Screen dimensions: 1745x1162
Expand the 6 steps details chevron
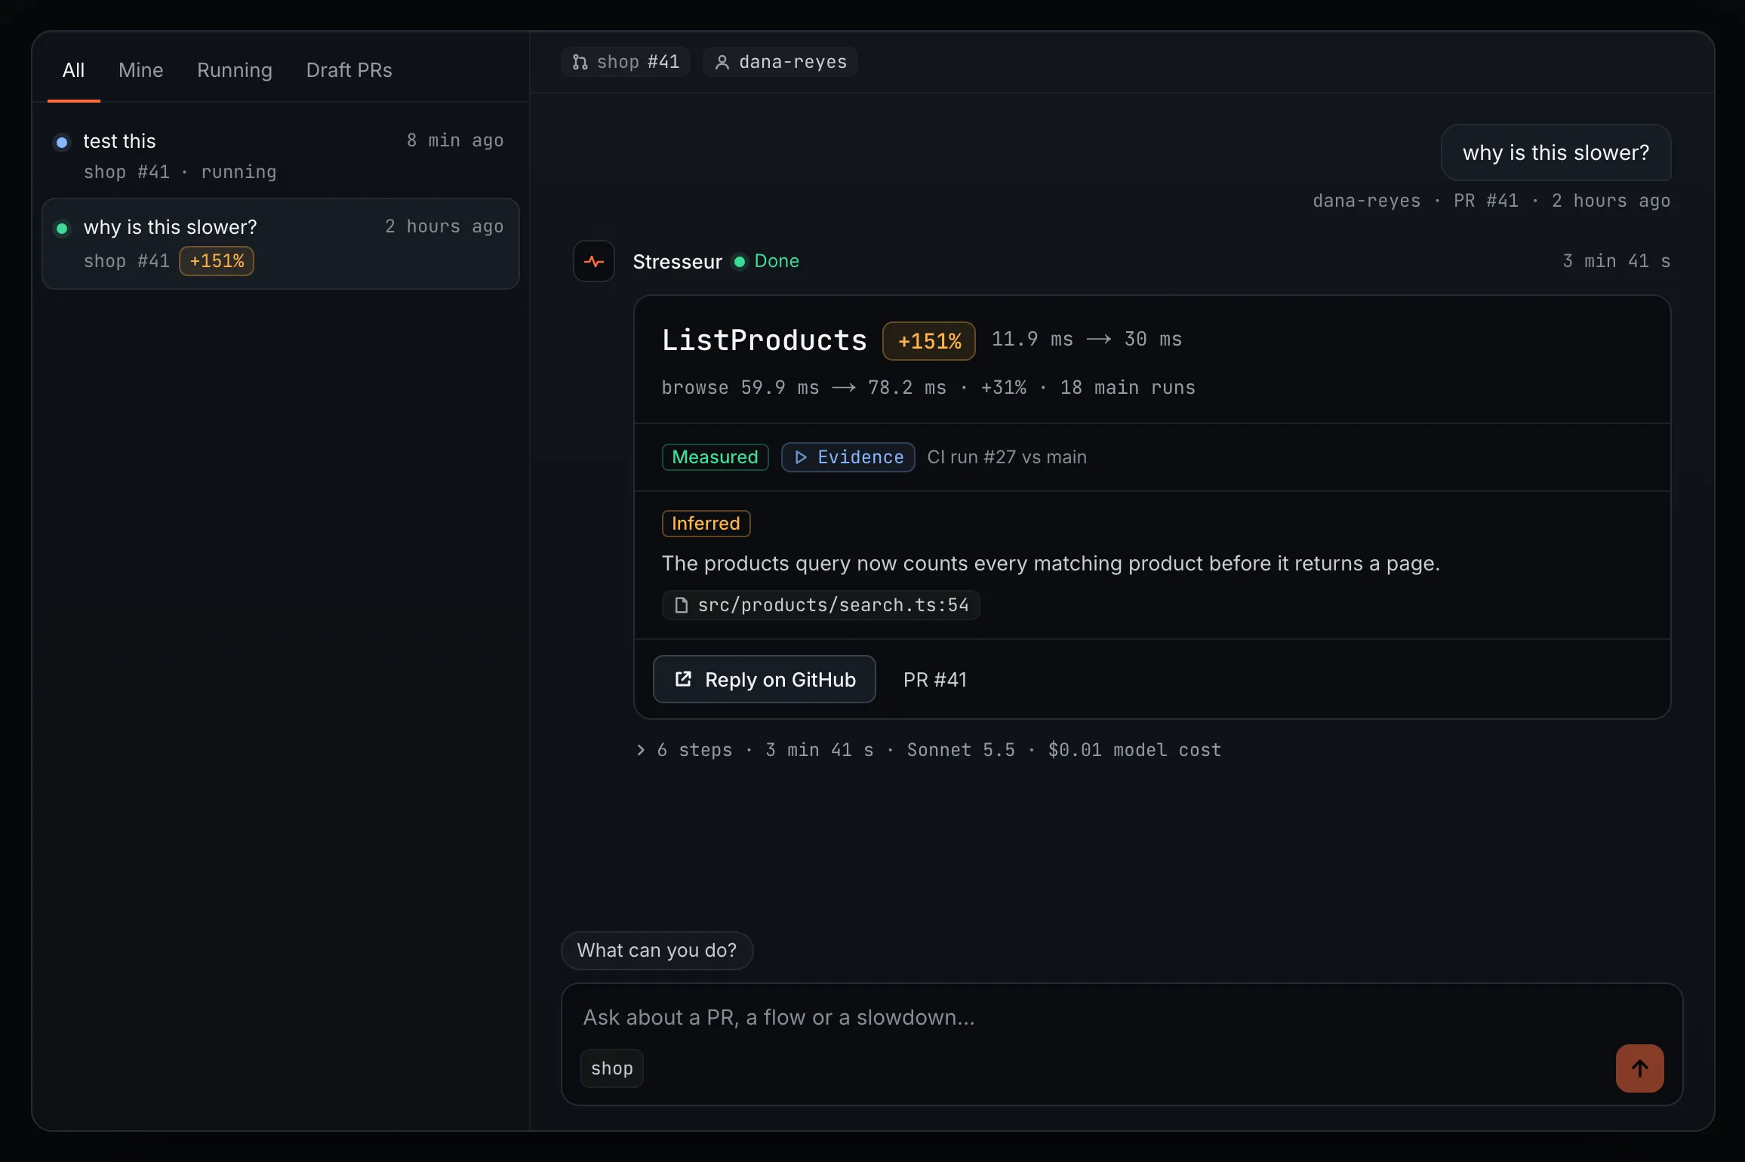(641, 749)
